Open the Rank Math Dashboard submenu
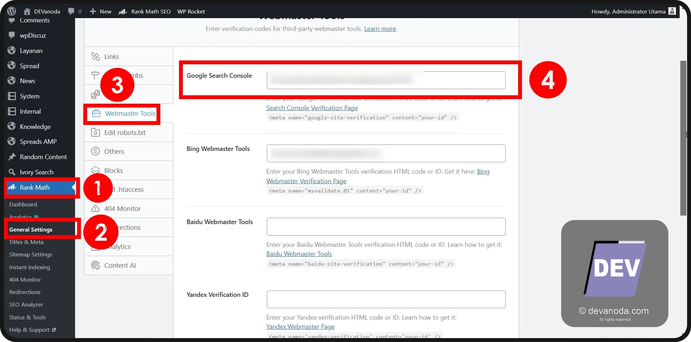The width and height of the screenshot is (691, 342). (23, 204)
